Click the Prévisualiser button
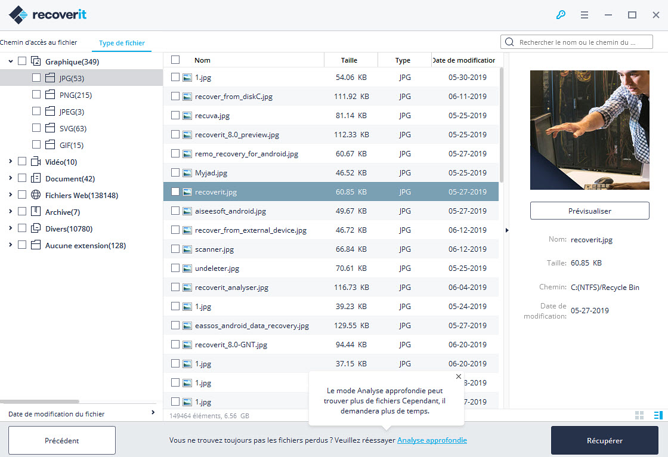 click(590, 211)
